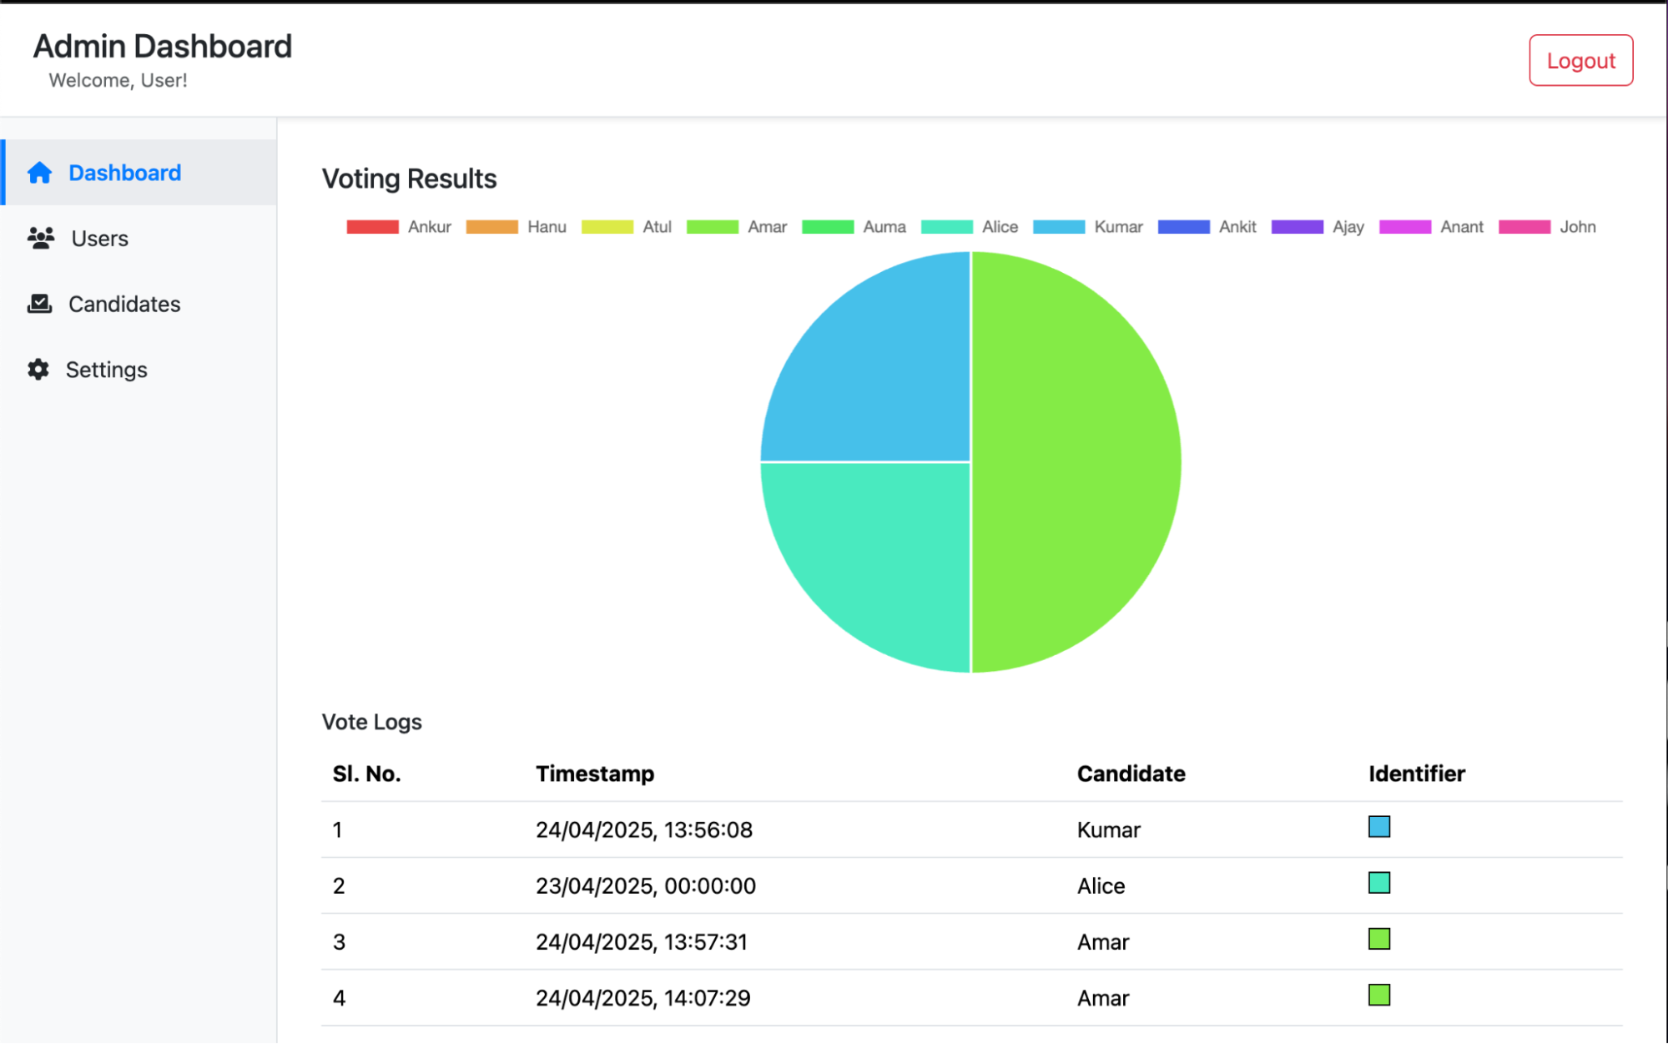The width and height of the screenshot is (1668, 1044).
Task: Click the Admin Dashboard heading
Action: (163, 47)
